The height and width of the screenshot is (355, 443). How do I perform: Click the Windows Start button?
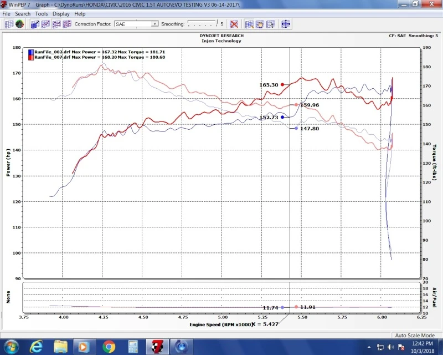point(11,347)
